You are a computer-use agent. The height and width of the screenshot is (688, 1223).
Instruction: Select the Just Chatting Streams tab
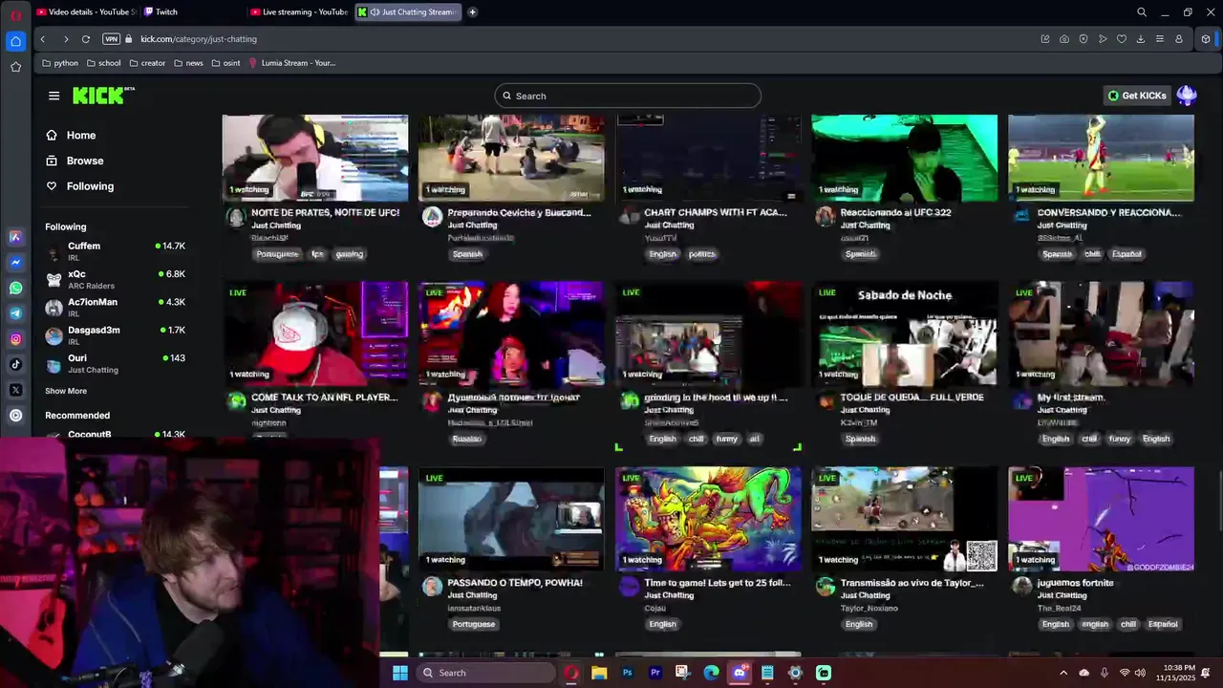coord(408,12)
